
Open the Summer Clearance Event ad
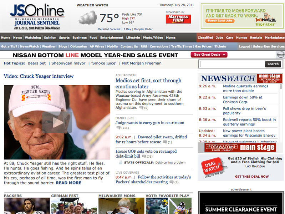point(241,203)
